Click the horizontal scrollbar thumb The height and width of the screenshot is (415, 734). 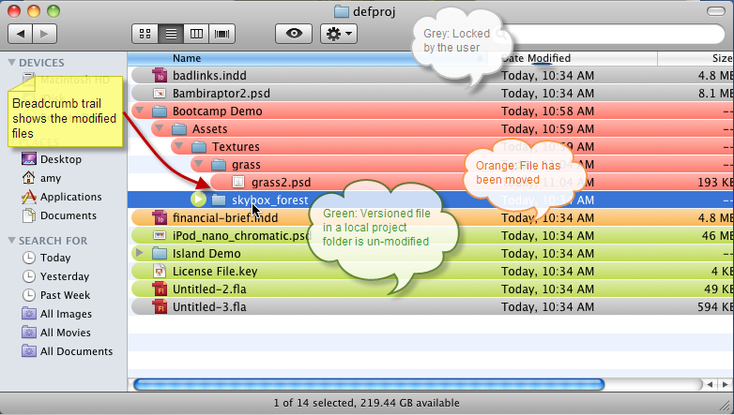point(369,385)
